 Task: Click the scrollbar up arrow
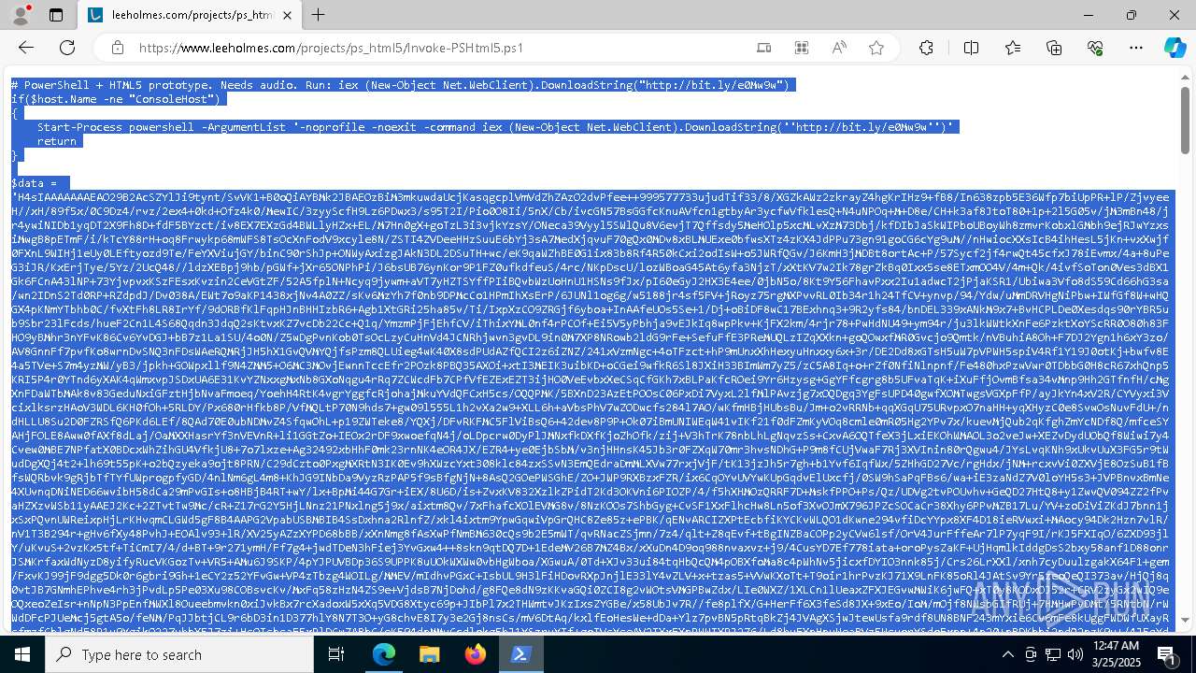[x=1186, y=78]
